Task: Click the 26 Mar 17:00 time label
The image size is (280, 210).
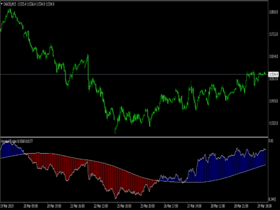Action: pyautogui.click(x=171, y=206)
